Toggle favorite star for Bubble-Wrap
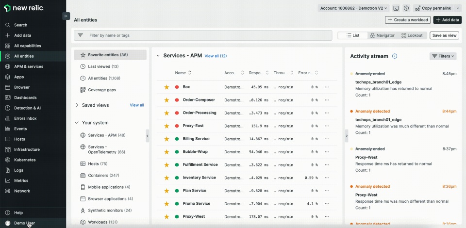Screen dimensions: 466x228 (166, 152)
